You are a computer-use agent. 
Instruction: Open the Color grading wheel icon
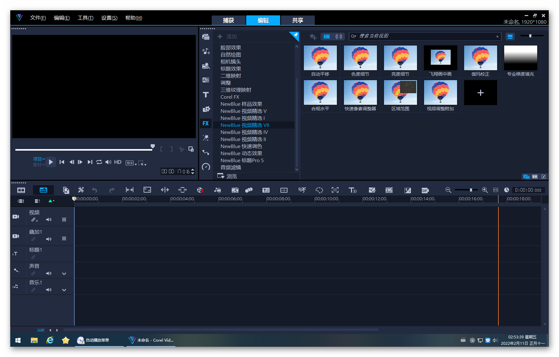point(200,190)
